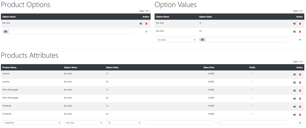Add new product attribute with plus icon
This screenshot has height=128, width=306.
click(x=300, y=123)
